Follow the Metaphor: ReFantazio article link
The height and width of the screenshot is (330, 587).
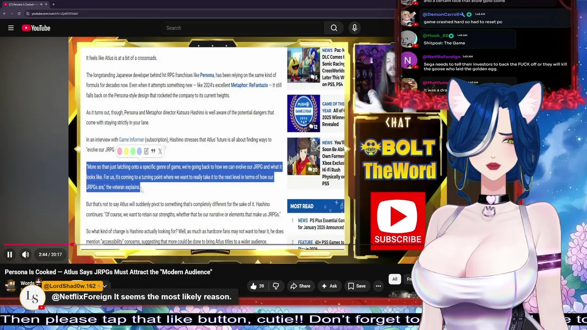[x=249, y=85]
